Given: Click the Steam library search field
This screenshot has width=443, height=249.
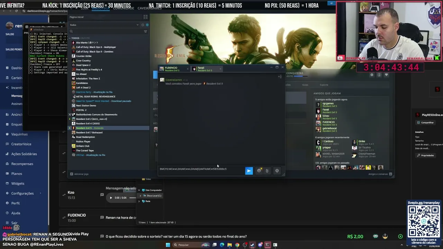Looking at the screenshot, I should (106, 31).
